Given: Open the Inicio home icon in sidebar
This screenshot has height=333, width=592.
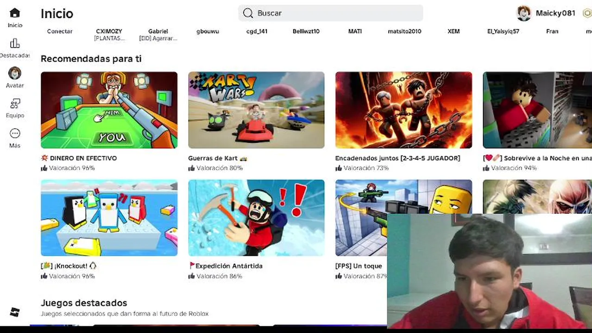Looking at the screenshot, I should 15,13.
